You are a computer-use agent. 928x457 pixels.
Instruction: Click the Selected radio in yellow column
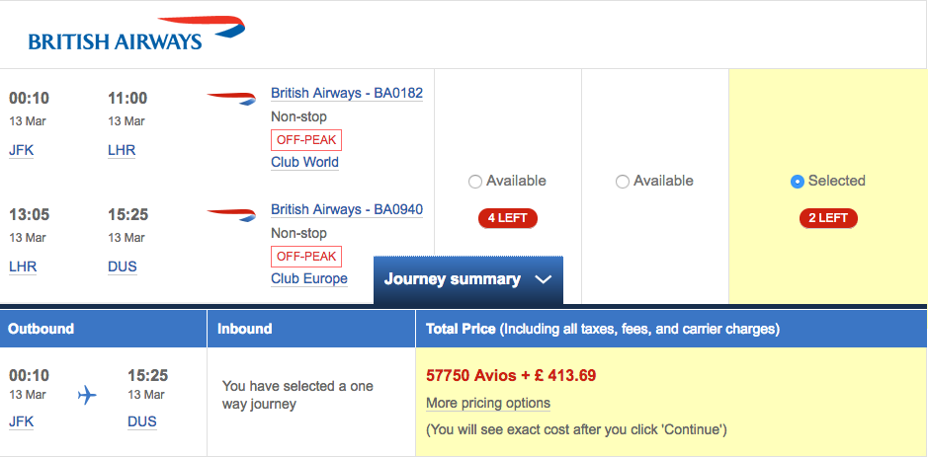(798, 182)
